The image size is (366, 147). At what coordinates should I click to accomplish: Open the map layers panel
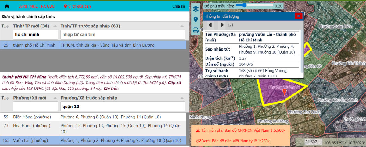[x=196, y=9]
